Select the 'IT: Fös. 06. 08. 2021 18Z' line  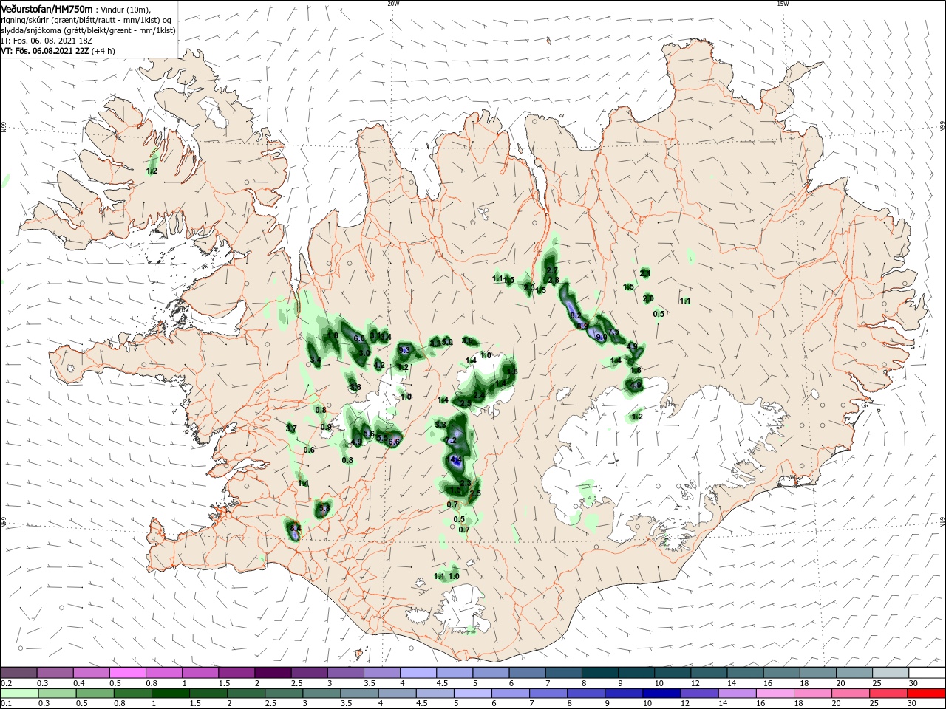[47, 41]
